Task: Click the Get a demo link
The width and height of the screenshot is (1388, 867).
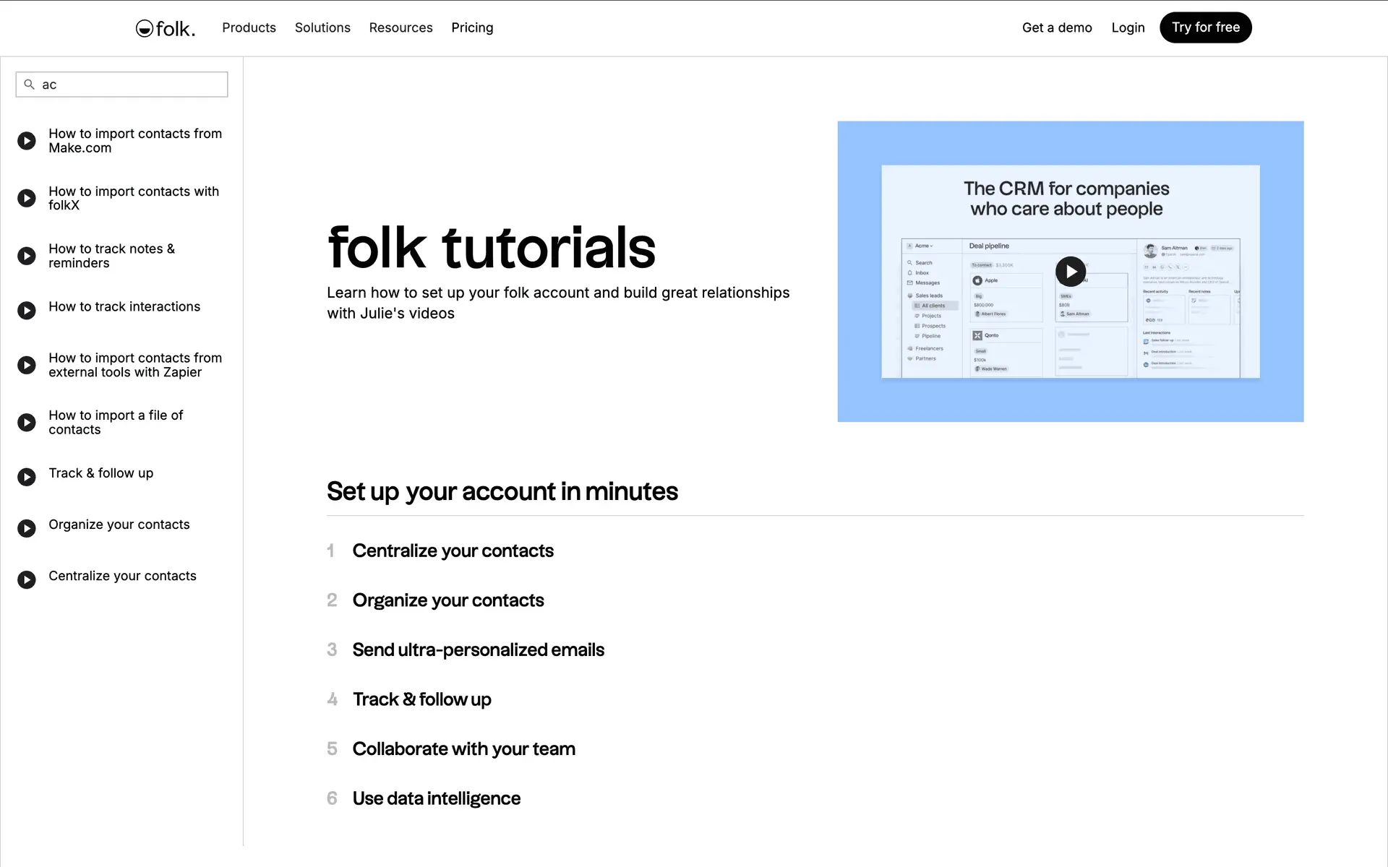Action: 1056,27
